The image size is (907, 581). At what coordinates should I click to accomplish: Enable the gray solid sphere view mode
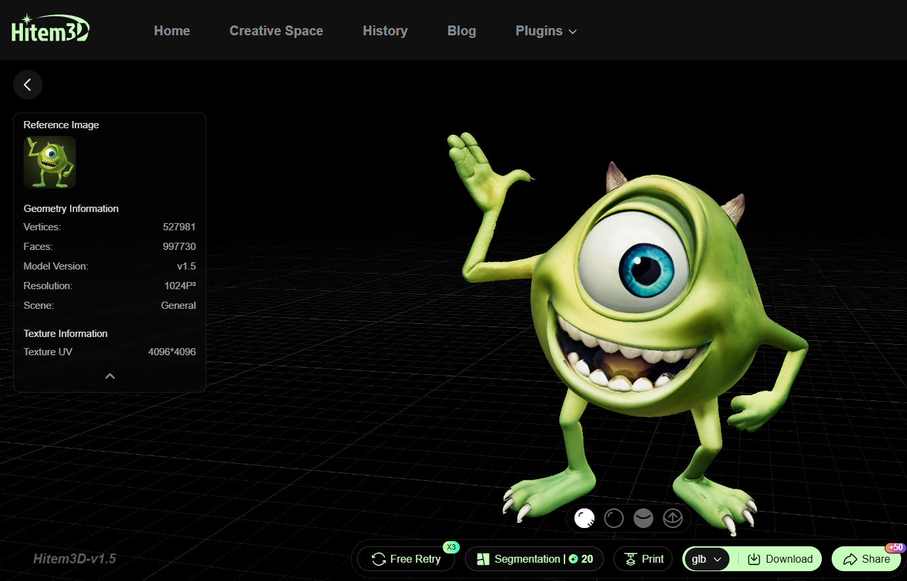[643, 518]
